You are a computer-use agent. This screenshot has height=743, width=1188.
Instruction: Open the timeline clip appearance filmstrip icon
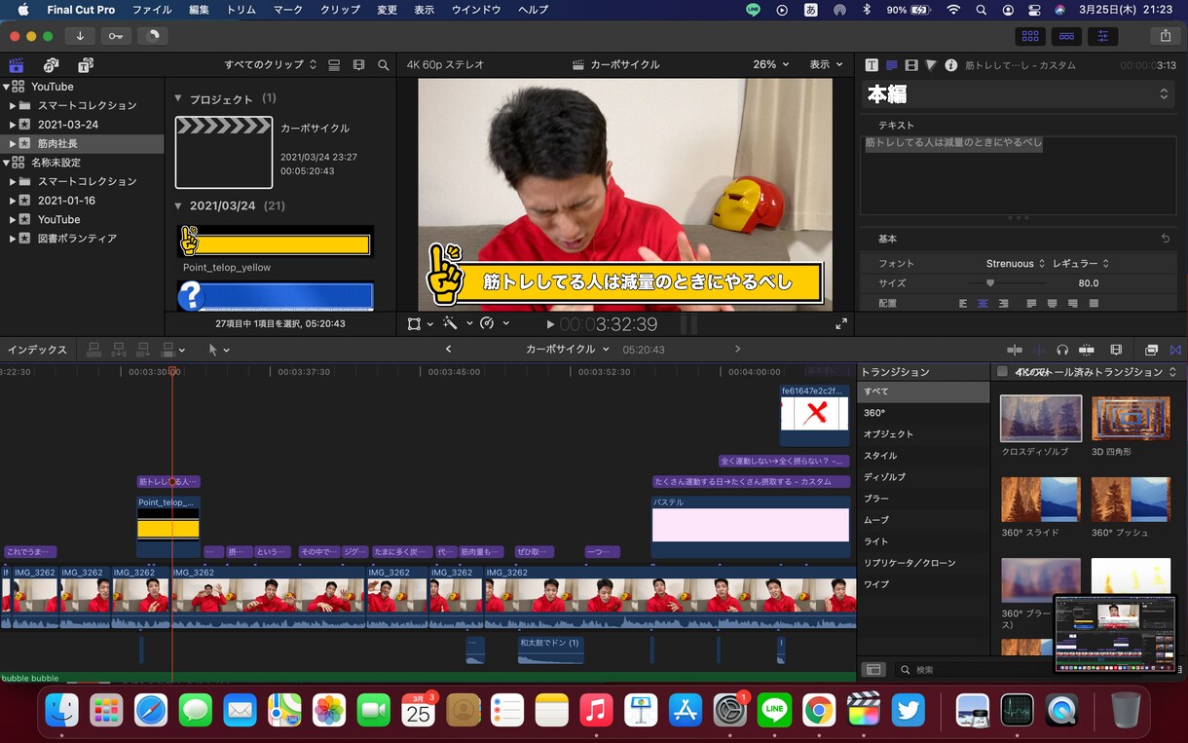tap(1116, 350)
